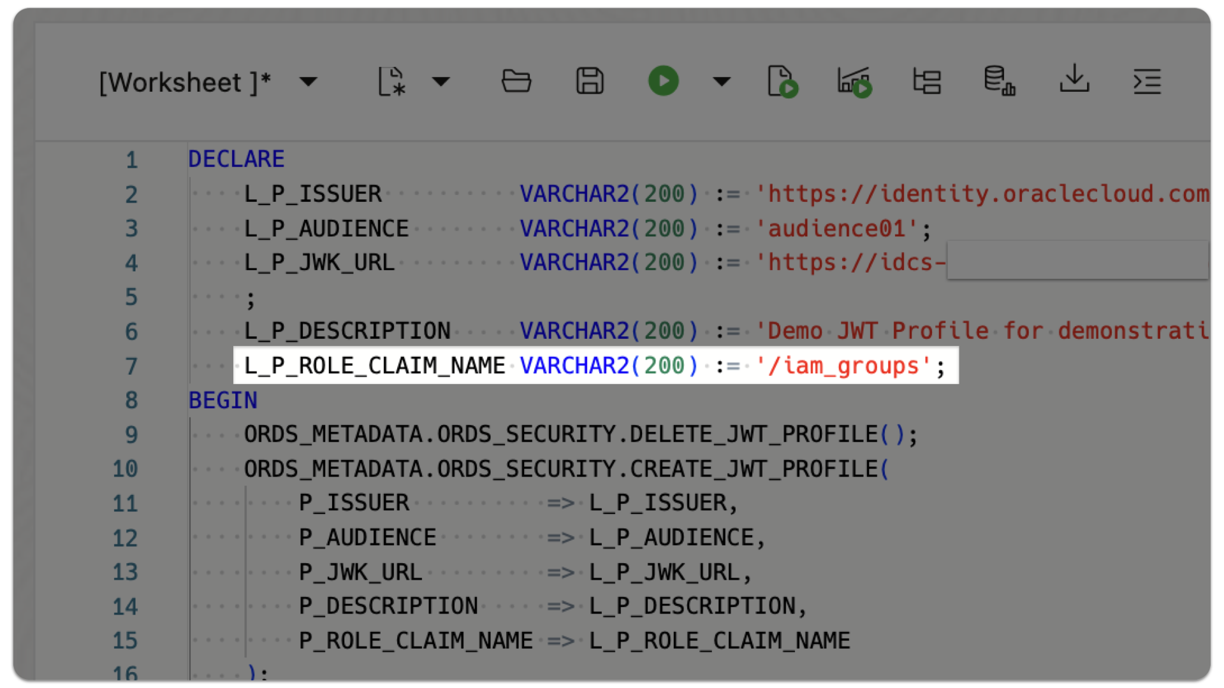This screenshot has height=688, width=1224.
Task: Format the SQL code
Action: (x=1147, y=81)
